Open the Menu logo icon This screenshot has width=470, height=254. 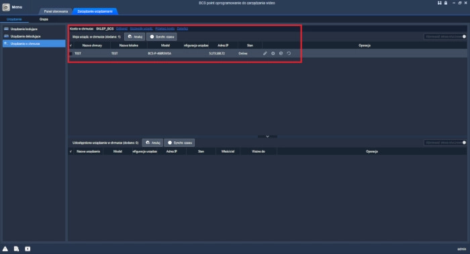point(6,7)
